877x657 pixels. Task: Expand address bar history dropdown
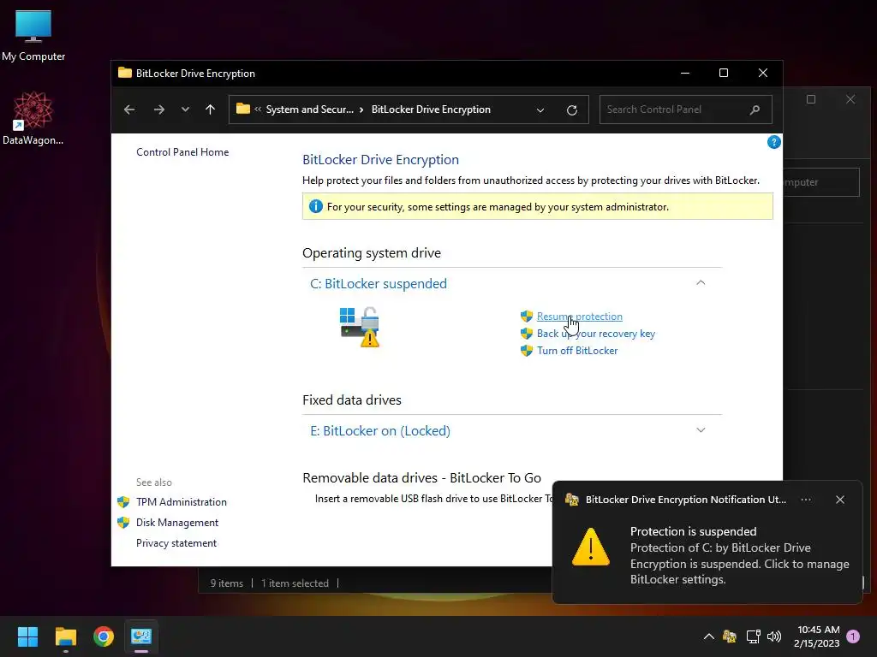tap(540, 110)
